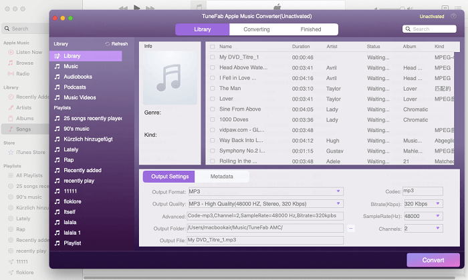Click the lalala 1 playlist icon
The width and height of the screenshot is (468, 280).
(x=57, y=233)
